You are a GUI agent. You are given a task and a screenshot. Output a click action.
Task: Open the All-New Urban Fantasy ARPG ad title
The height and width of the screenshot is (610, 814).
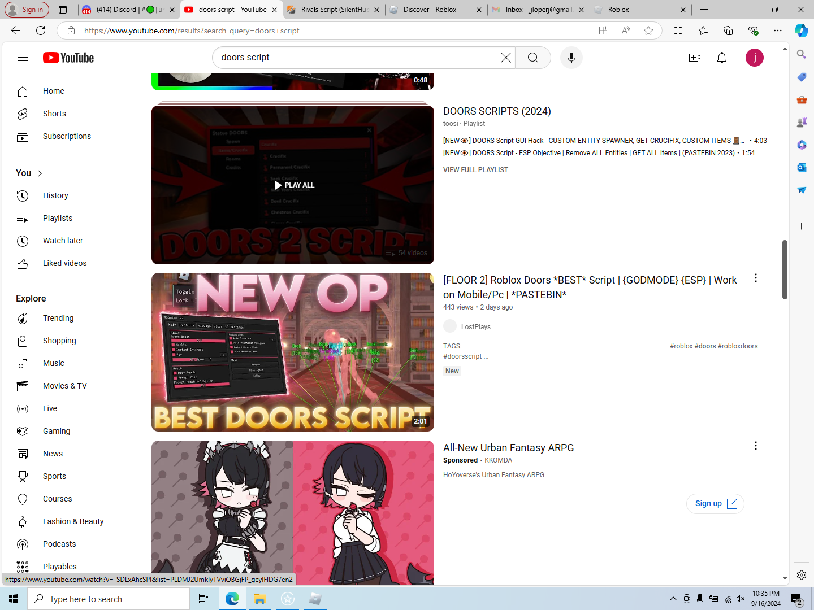[x=508, y=448]
